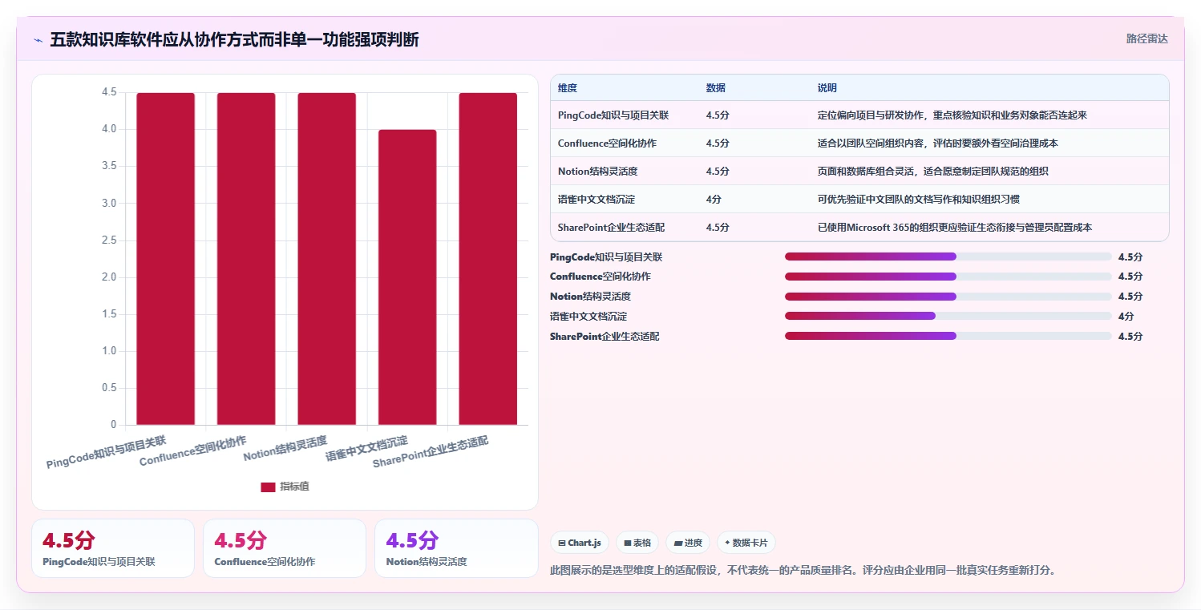Image resolution: width=1201 pixels, height=610 pixels.
Task: Click the 维度 table column header
Action: coord(568,87)
